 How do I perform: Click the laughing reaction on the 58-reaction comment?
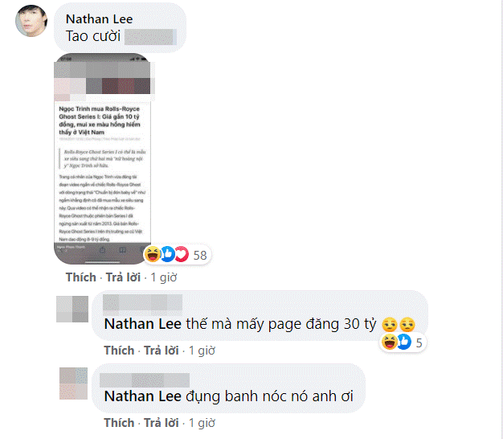(152, 254)
